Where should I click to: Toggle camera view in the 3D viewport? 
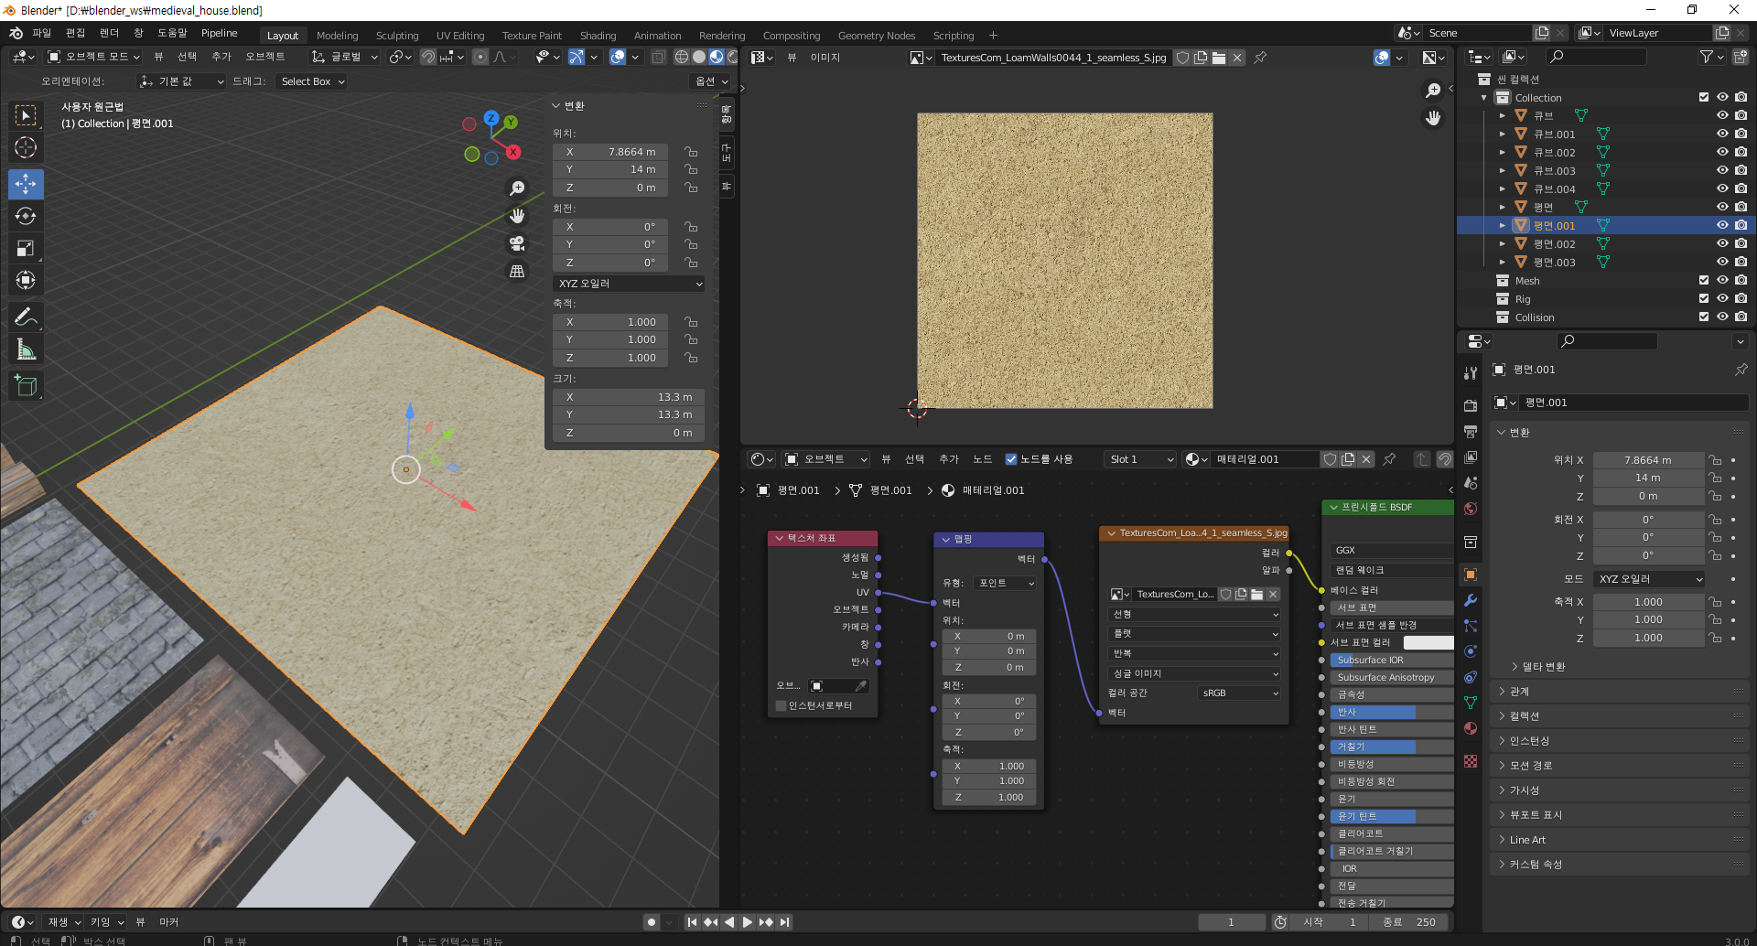tap(517, 243)
